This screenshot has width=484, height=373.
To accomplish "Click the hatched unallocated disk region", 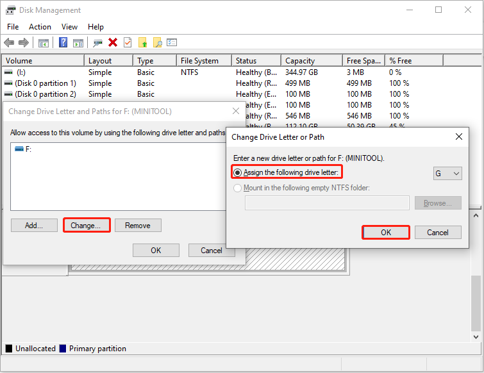I will pos(295,259).
